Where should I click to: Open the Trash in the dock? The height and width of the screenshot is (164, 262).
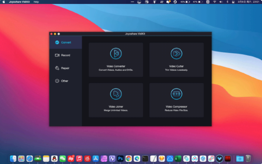[248, 158]
